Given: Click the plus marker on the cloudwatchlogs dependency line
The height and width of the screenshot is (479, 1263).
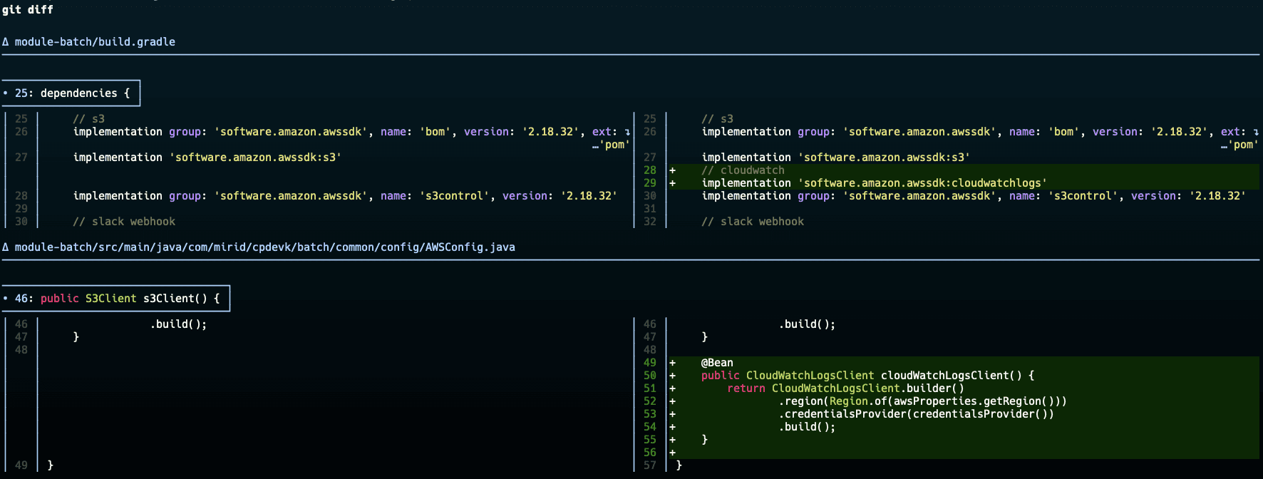Looking at the screenshot, I should click(x=672, y=183).
